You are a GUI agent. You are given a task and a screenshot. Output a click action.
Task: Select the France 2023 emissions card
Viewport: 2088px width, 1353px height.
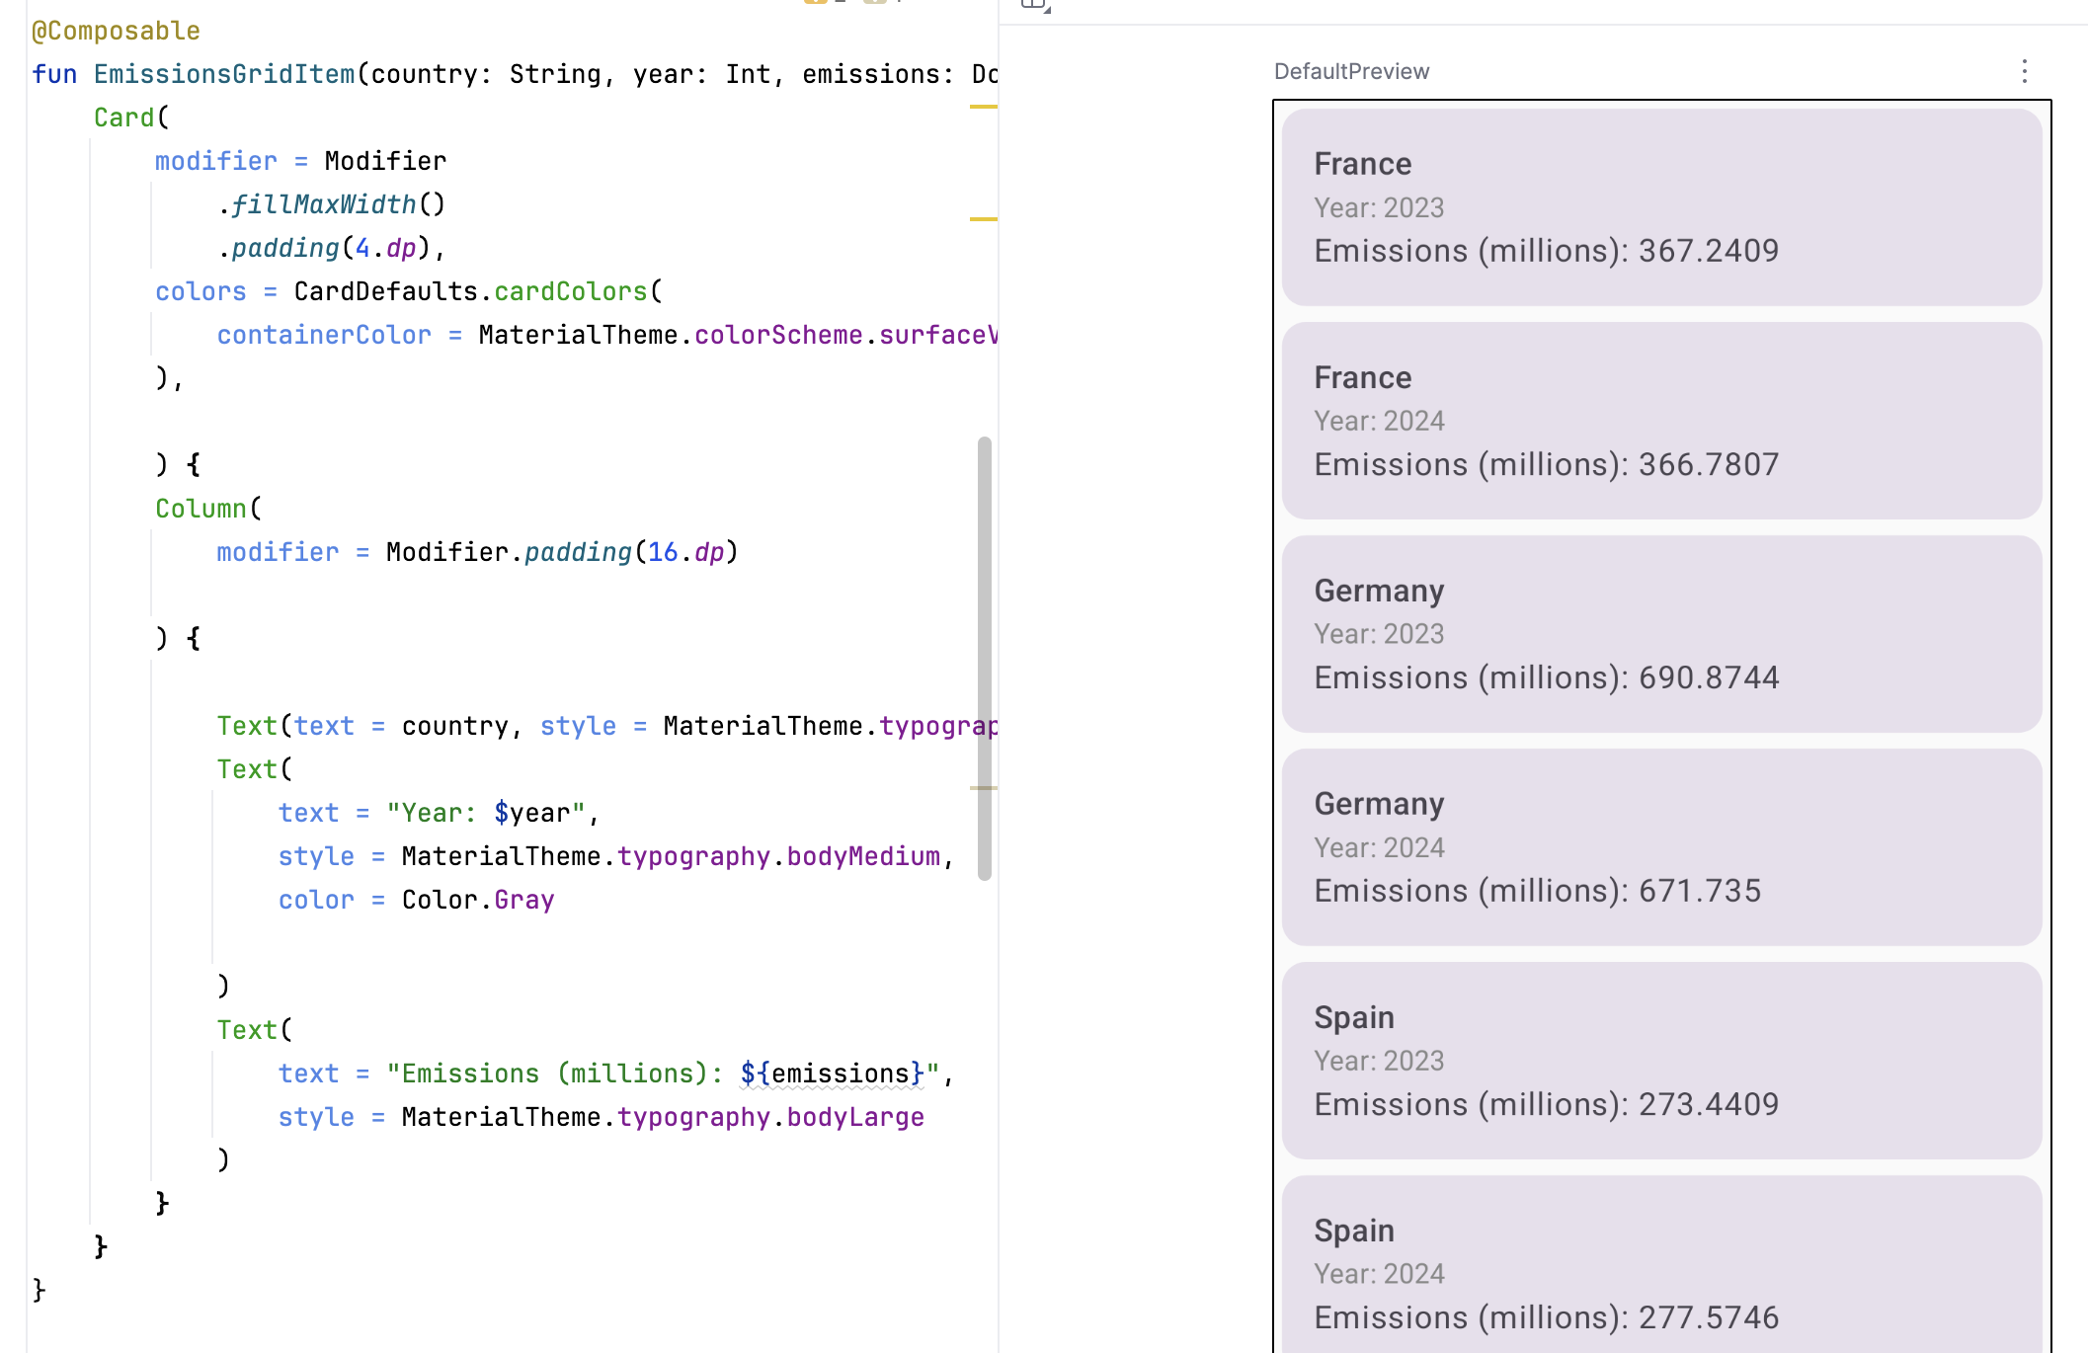[x=1661, y=207]
